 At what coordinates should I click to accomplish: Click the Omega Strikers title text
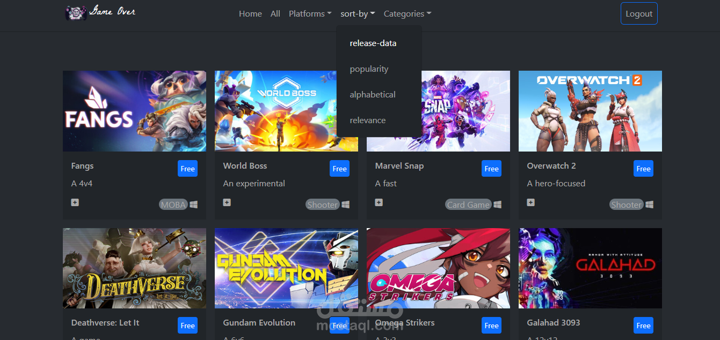405,323
